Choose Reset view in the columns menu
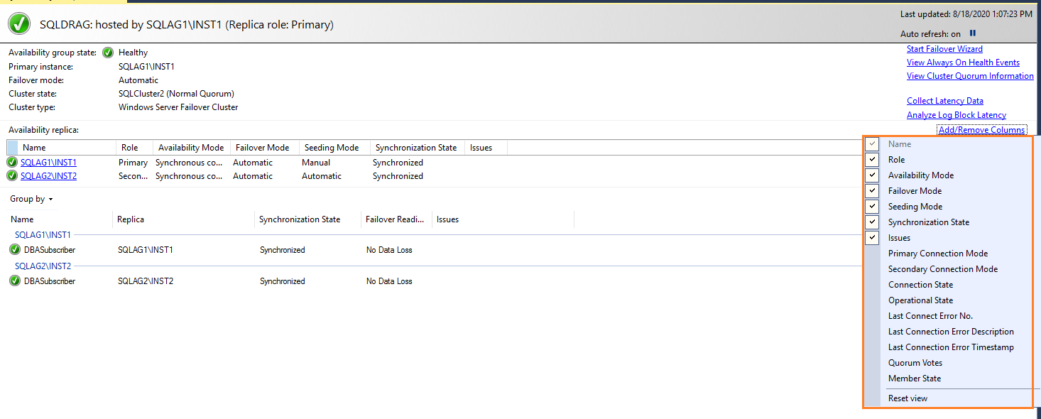 [x=908, y=398]
